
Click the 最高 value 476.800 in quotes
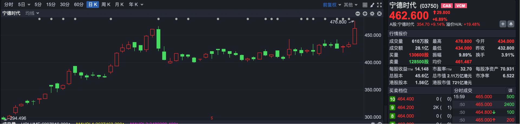pos(463,41)
